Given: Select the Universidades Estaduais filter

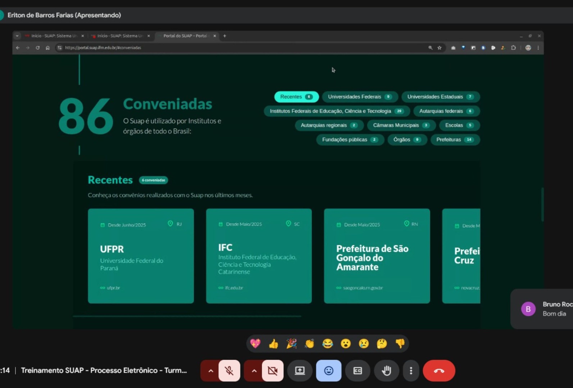Looking at the screenshot, I should point(441,97).
